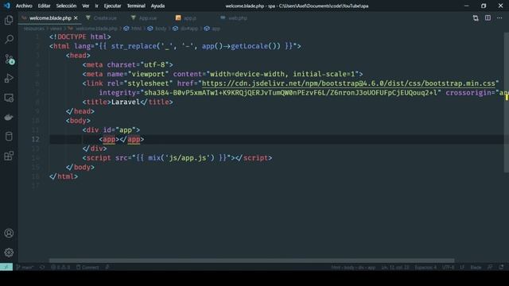Open the Source Control view

click(9, 59)
